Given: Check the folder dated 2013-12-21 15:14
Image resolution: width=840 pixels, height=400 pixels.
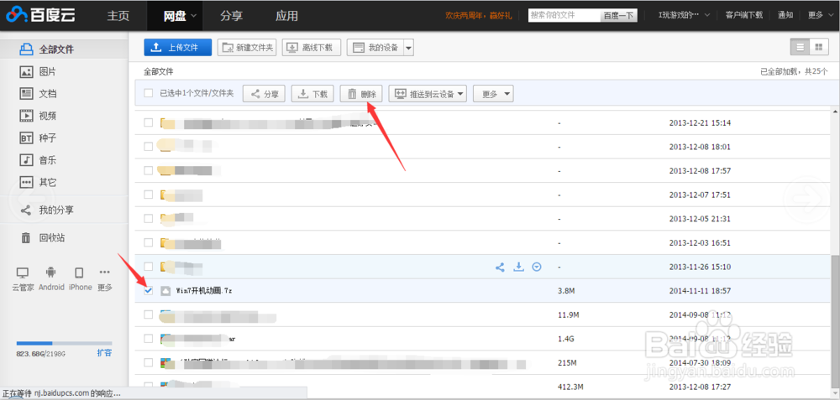Looking at the screenshot, I should (x=149, y=123).
